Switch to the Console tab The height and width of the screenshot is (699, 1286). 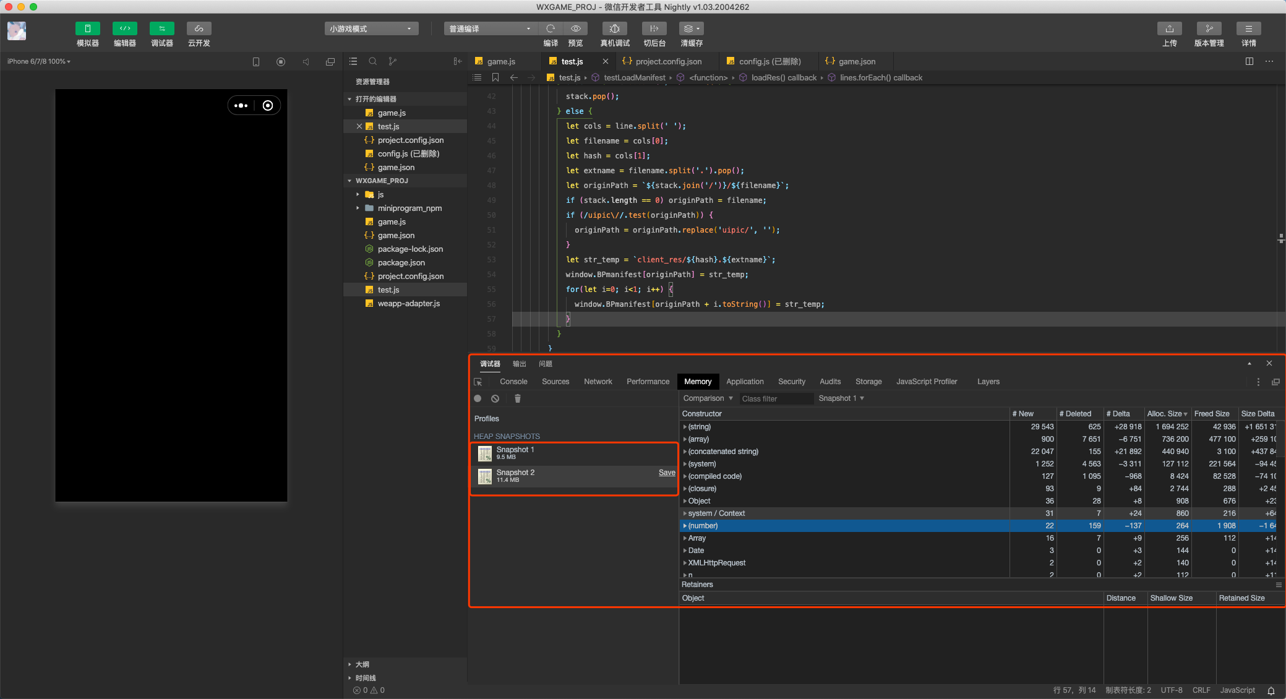pos(513,382)
